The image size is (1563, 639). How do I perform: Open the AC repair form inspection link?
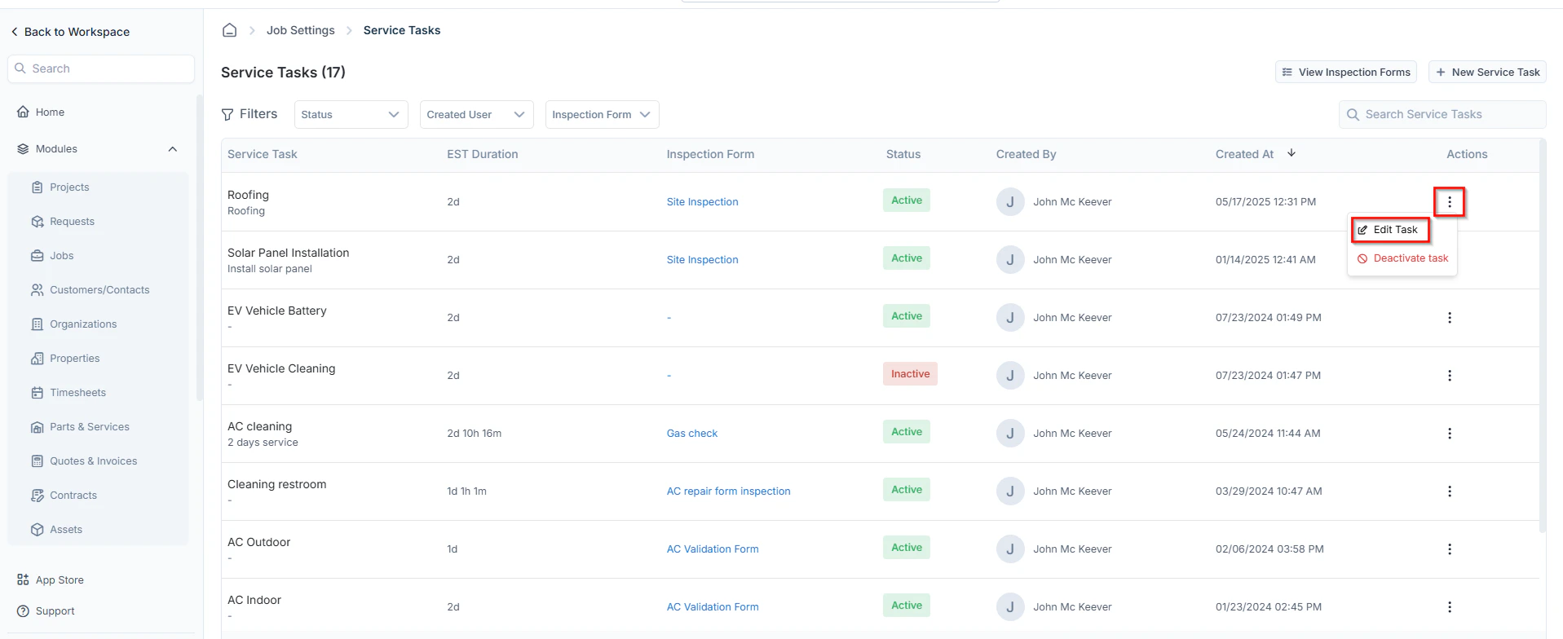pyautogui.click(x=728, y=491)
